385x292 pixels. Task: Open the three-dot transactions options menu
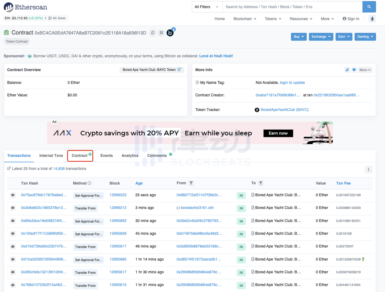tap(368, 170)
